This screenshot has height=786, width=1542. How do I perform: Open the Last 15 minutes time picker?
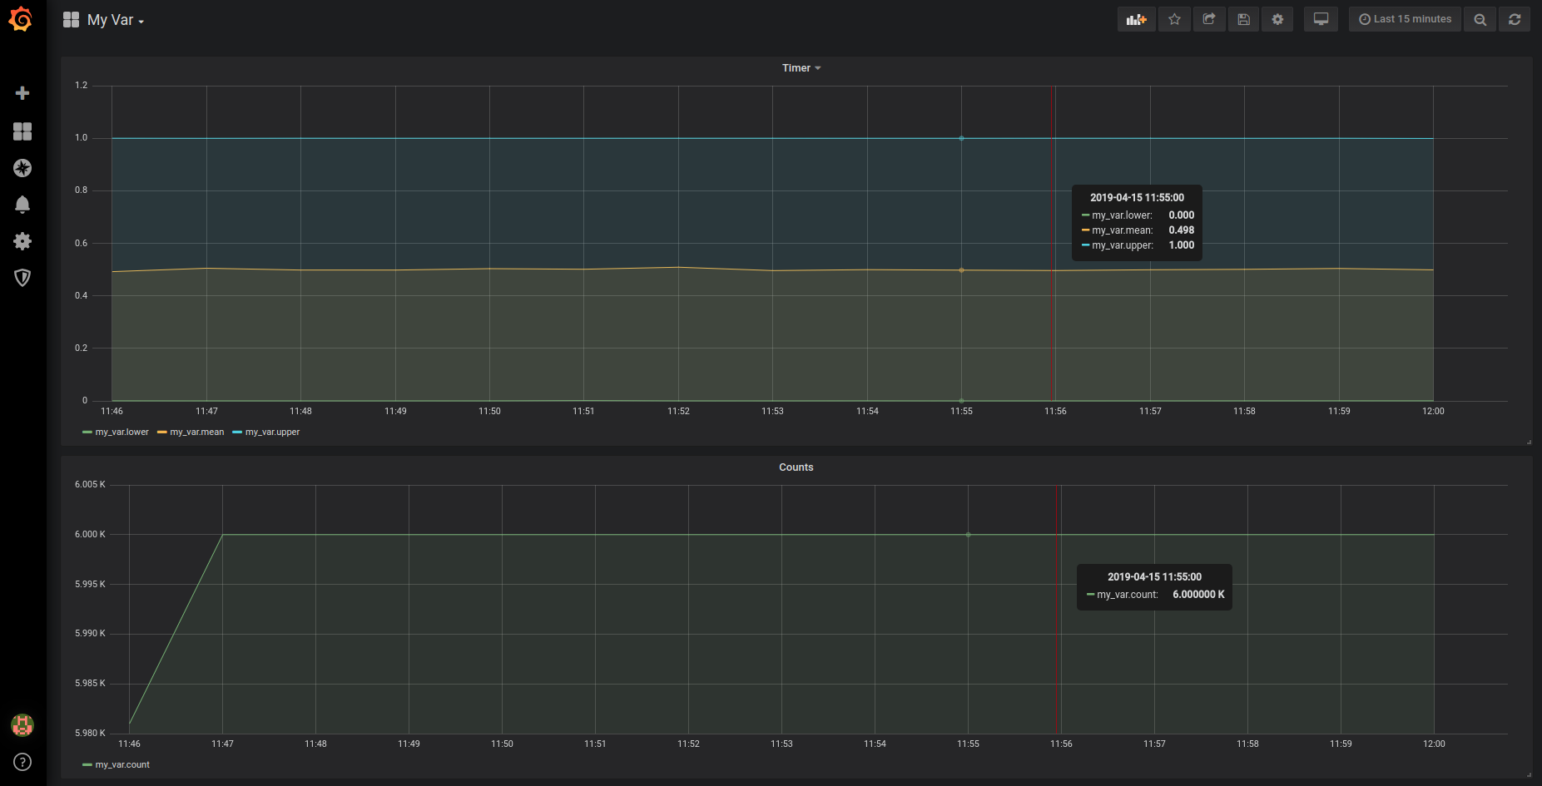(x=1405, y=19)
